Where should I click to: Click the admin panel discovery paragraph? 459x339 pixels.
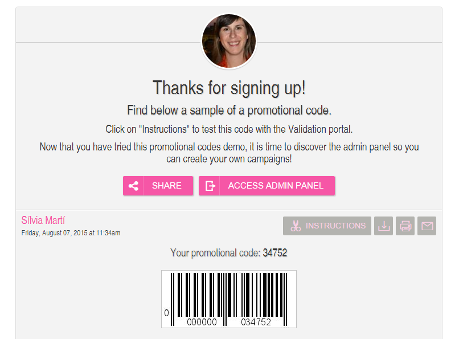click(x=229, y=153)
